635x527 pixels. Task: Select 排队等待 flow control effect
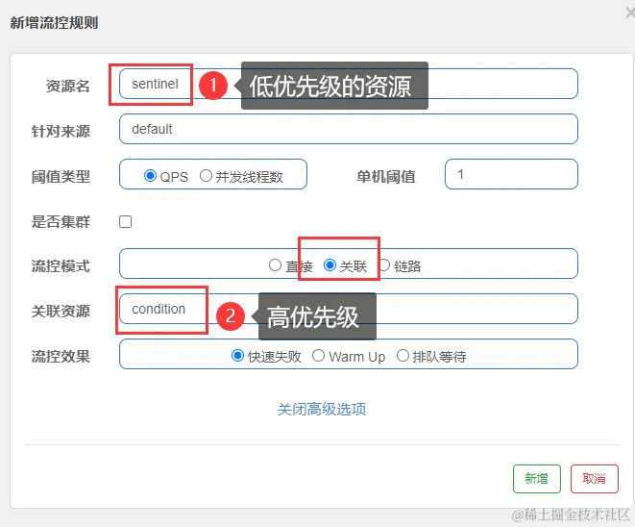pos(403,356)
